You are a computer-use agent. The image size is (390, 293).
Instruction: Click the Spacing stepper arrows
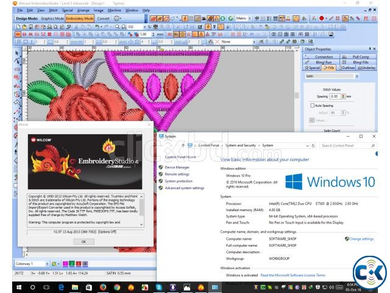pos(343,96)
